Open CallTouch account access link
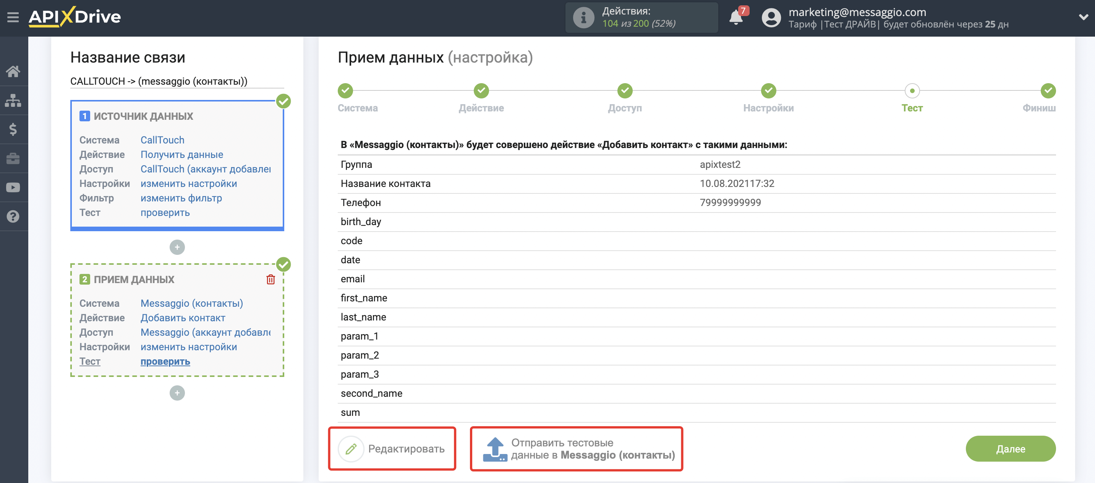Screen dimensions: 1095x483 206,169
